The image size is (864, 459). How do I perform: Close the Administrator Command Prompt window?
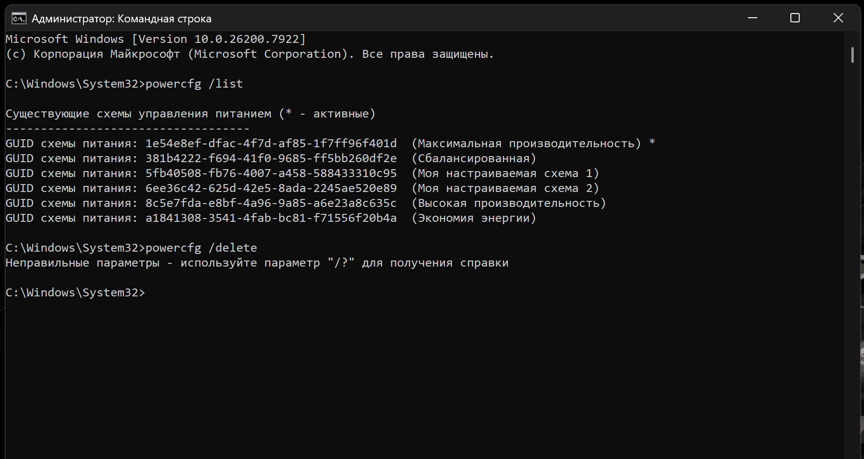click(838, 18)
